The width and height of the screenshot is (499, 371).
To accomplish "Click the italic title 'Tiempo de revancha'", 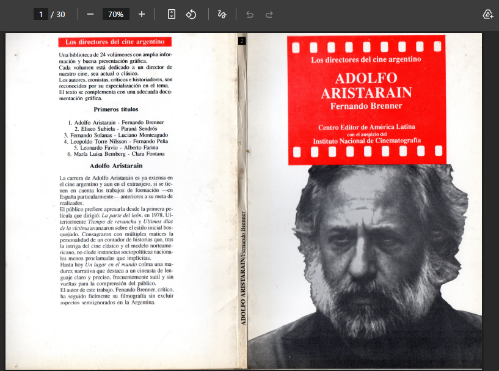I will [112, 222].
